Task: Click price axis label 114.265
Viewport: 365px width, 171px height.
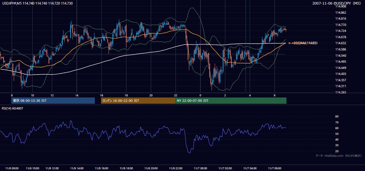Action: click(341, 92)
